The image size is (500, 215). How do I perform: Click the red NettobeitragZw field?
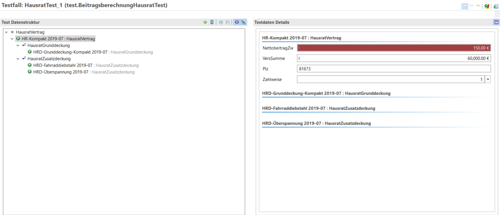393,48
